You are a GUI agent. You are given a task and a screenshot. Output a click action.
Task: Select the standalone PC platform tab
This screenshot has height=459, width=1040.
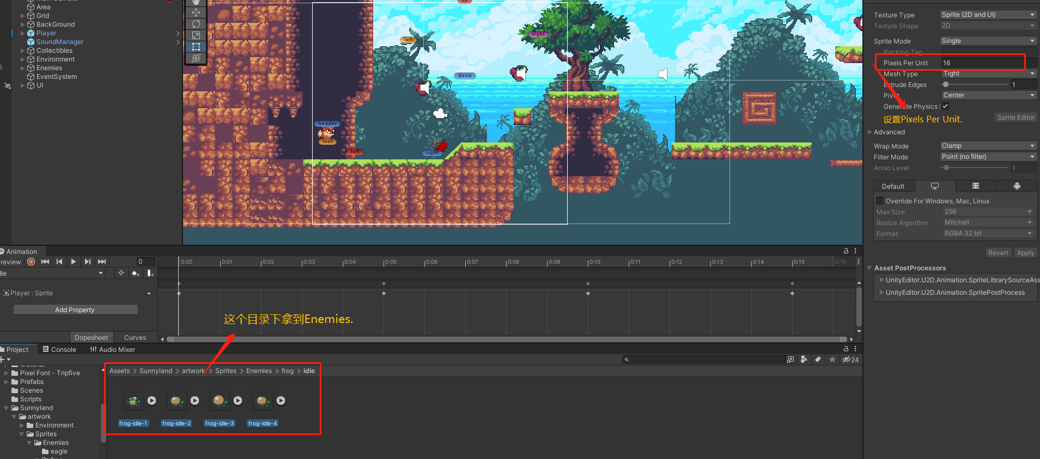(935, 187)
